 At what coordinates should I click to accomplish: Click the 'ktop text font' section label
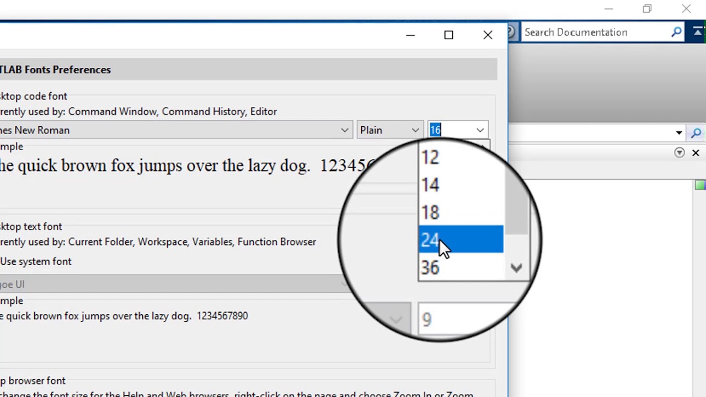(x=31, y=226)
